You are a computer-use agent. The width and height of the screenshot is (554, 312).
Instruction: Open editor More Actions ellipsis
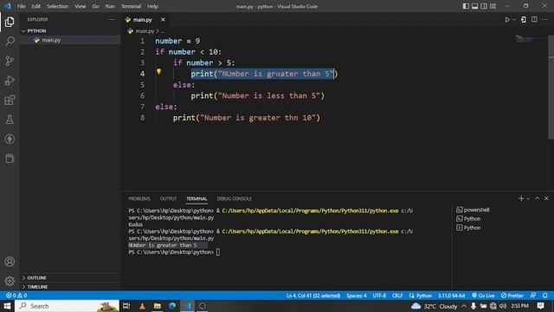(544, 20)
